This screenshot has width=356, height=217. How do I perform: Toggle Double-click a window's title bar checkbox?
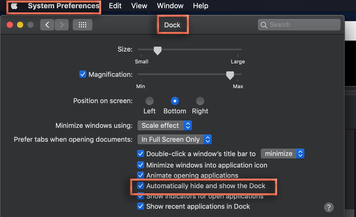[140, 154]
